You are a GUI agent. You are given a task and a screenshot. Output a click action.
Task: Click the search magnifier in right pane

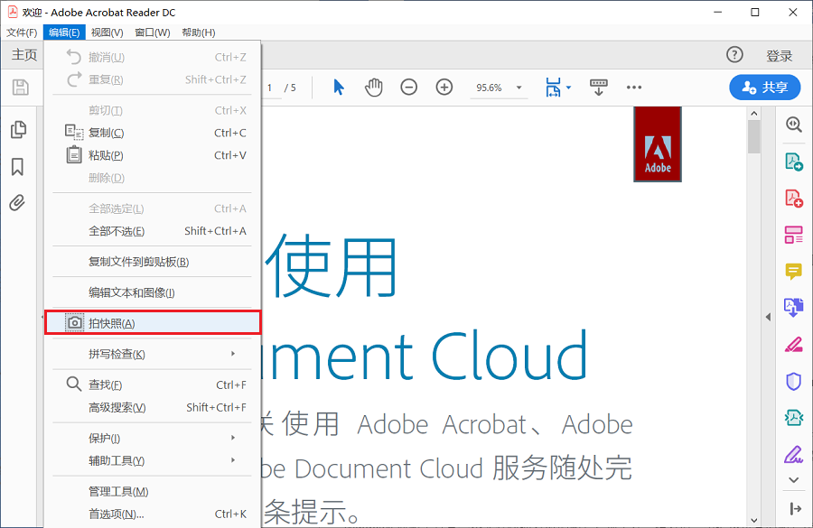794,125
